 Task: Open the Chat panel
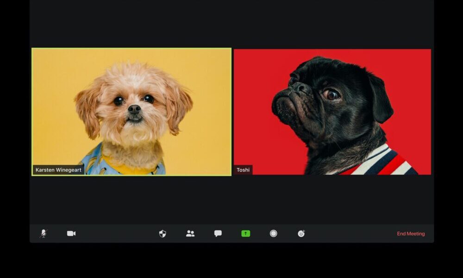218,234
